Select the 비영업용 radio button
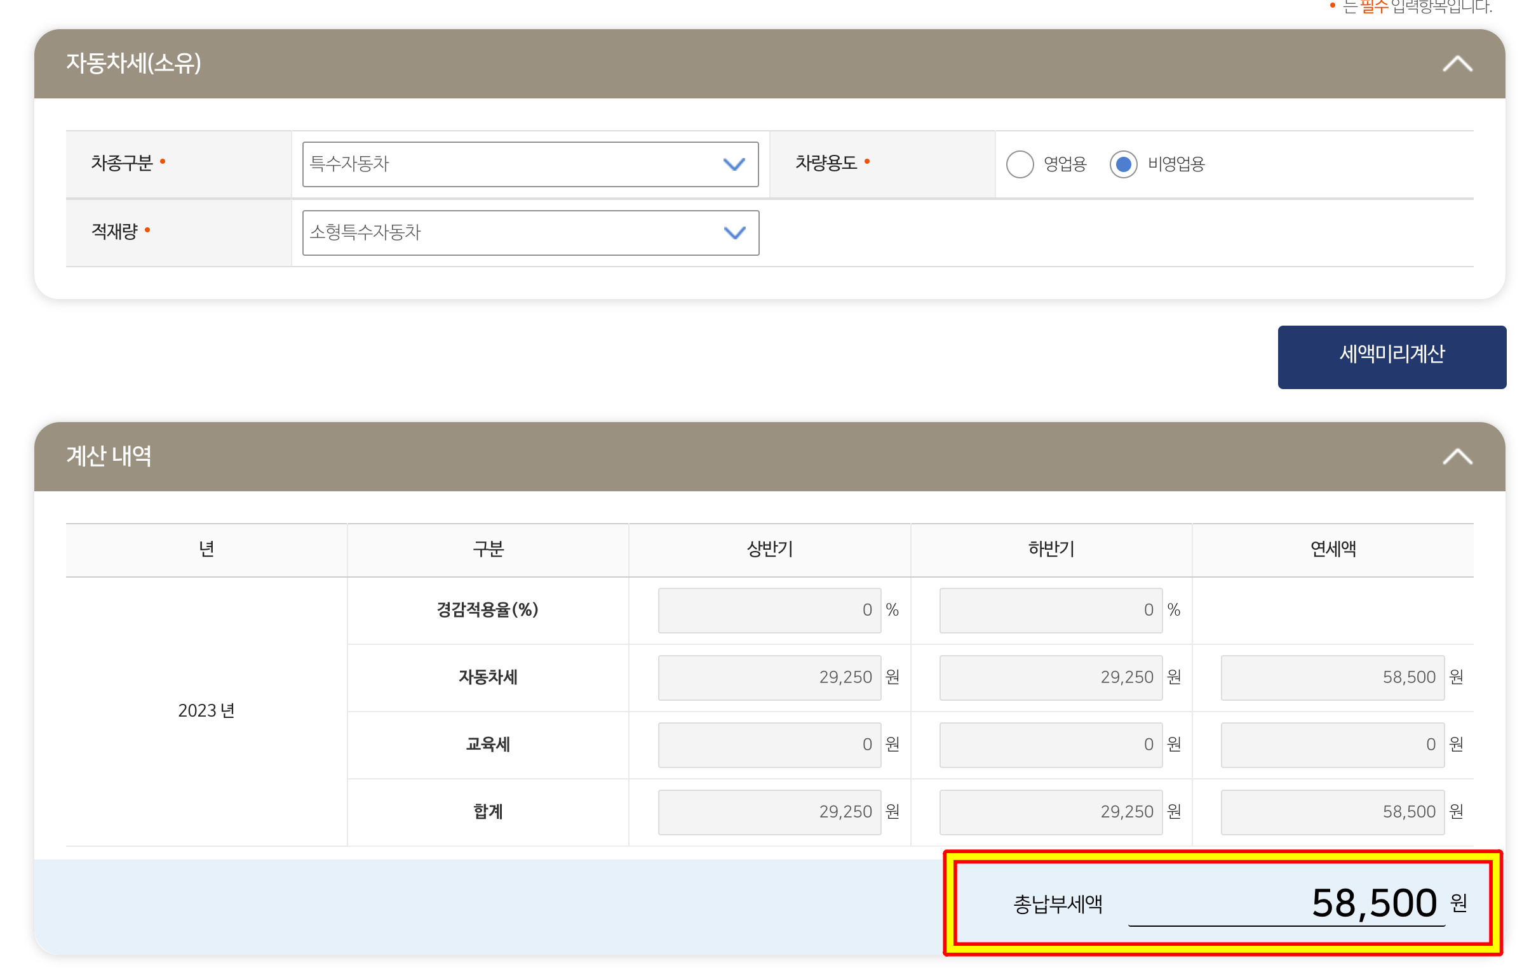This screenshot has height=975, width=1536. pos(1122,164)
